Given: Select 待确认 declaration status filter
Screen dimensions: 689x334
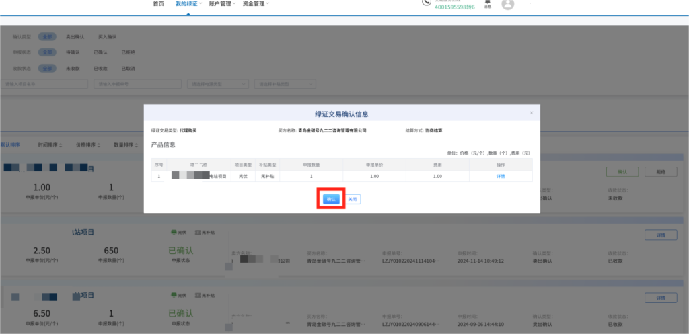Looking at the screenshot, I should [x=73, y=52].
